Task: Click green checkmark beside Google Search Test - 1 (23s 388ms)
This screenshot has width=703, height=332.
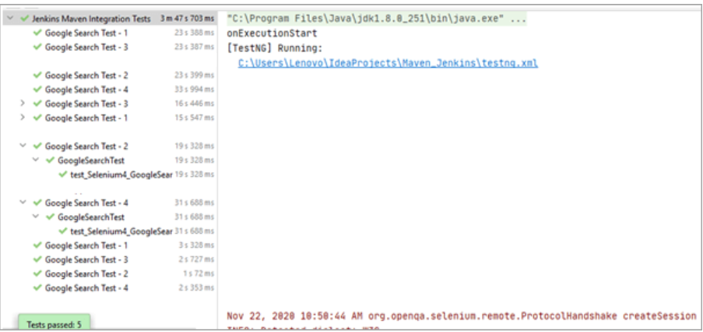Action: click(x=37, y=34)
